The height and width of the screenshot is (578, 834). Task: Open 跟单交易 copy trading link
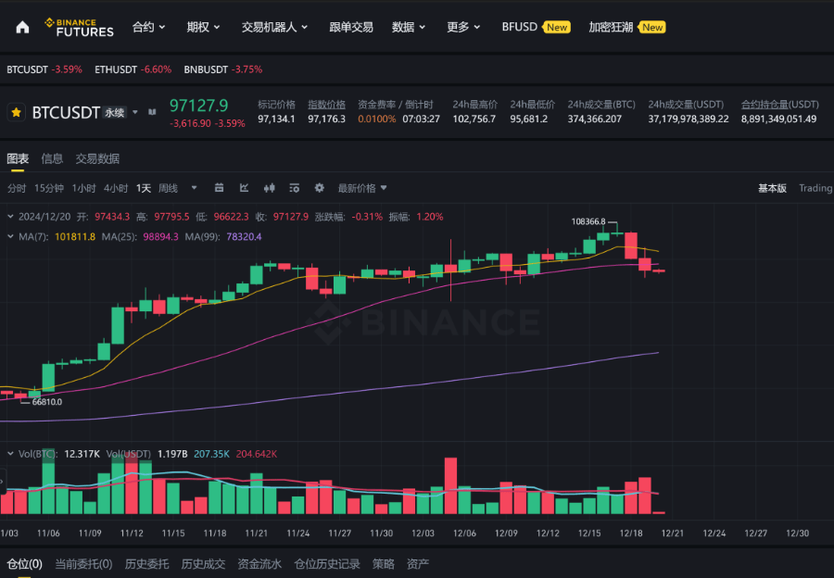pyautogui.click(x=351, y=27)
